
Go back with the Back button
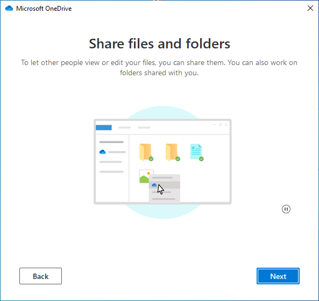[x=40, y=276]
